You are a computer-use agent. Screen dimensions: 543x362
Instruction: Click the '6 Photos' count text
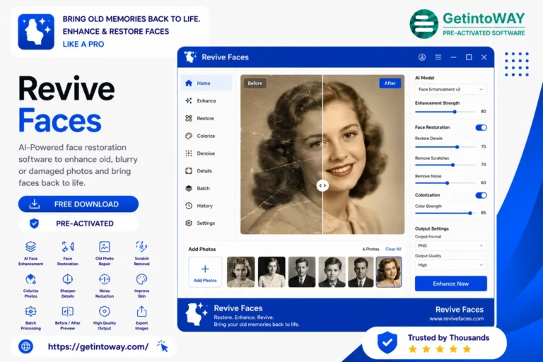(x=370, y=249)
